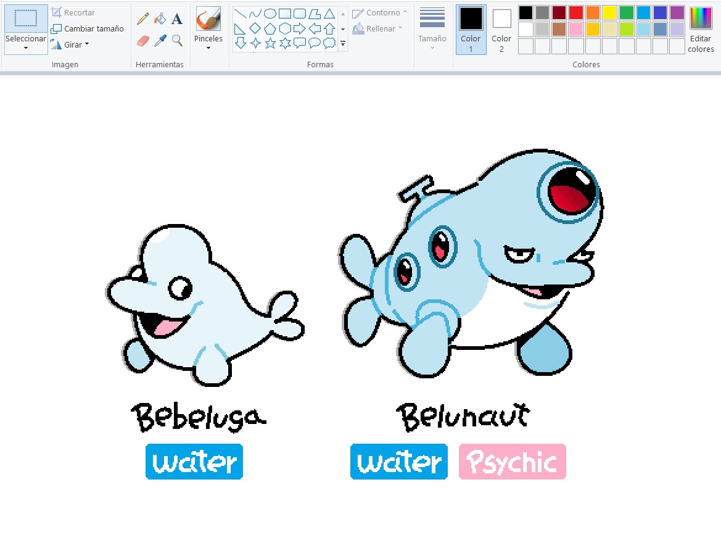The height and width of the screenshot is (548, 721).
Task: Pick the green color swatch
Action: (x=626, y=12)
